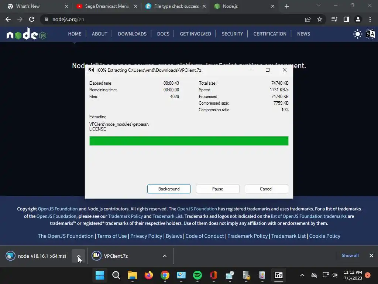Cancel the 7-Zip extraction
This screenshot has width=378, height=284.
pyautogui.click(x=266, y=189)
